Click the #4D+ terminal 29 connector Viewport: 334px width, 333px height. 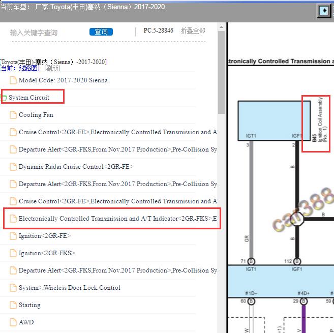click(304, 301)
